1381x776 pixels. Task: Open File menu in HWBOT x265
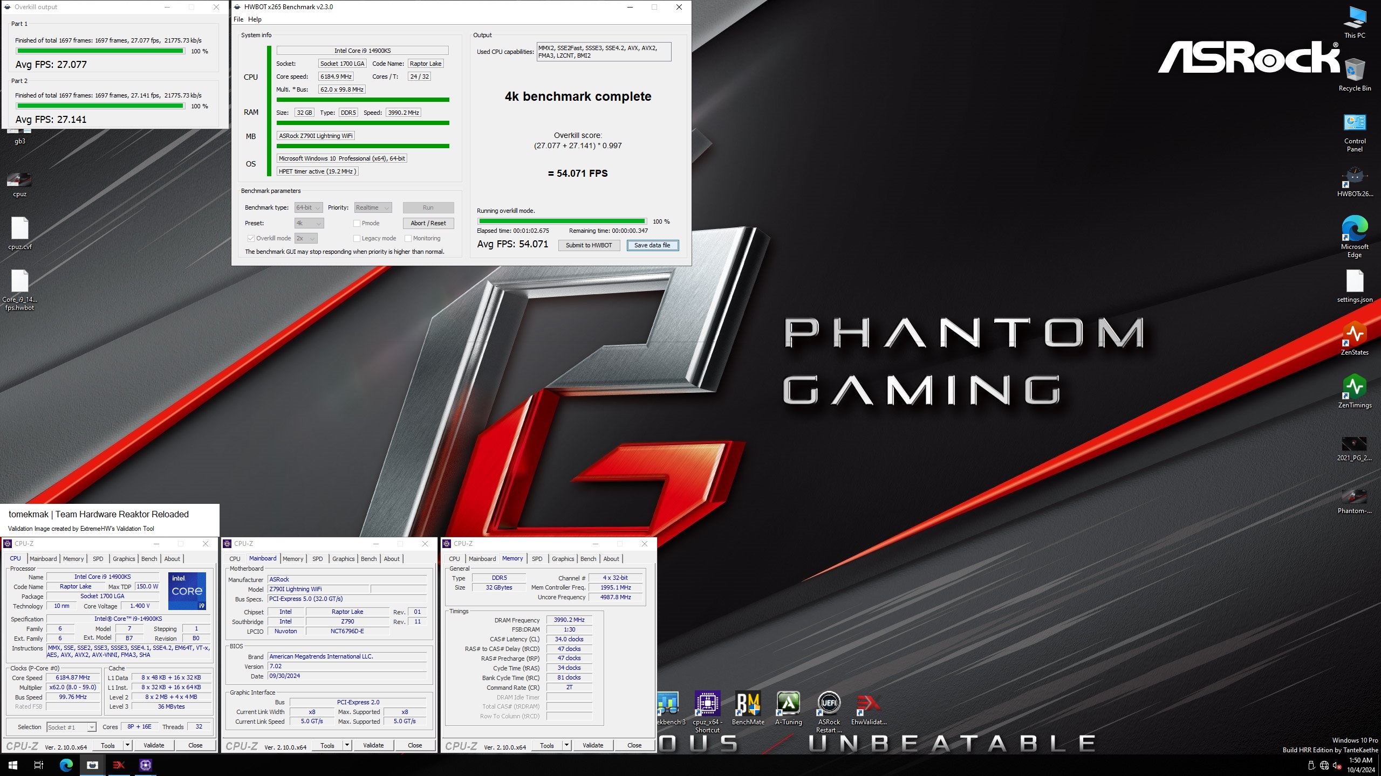click(x=238, y=19)
